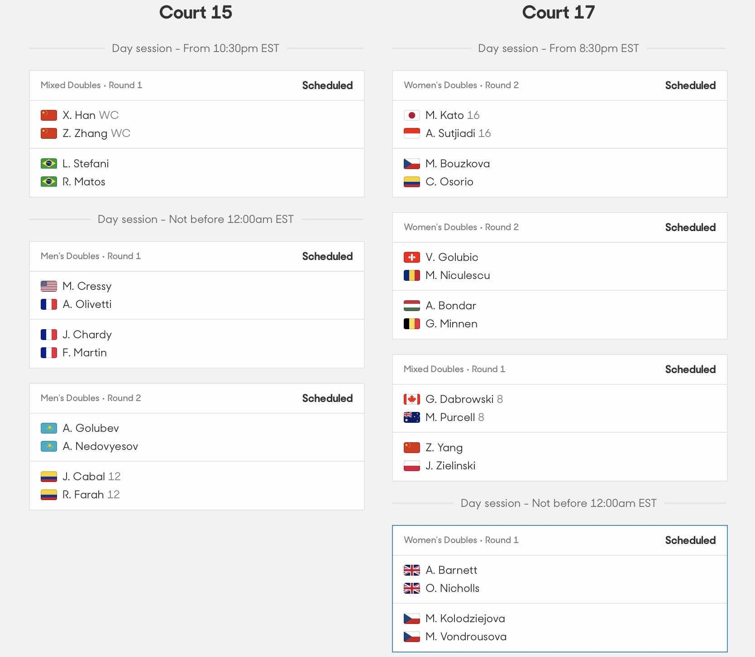Click Kazakhstan flag beside A. Golubev

tap(49, 428)
